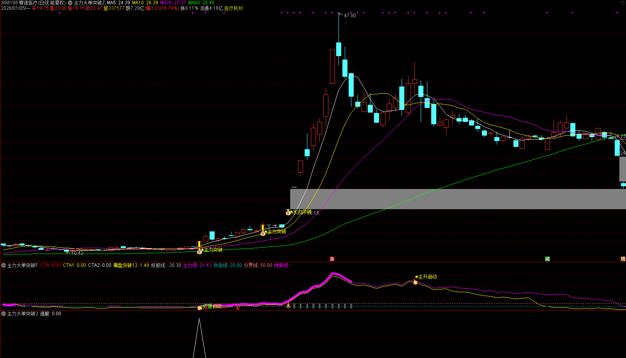Click the 688108 stock code
626x358 pixels.
point(9,3)
